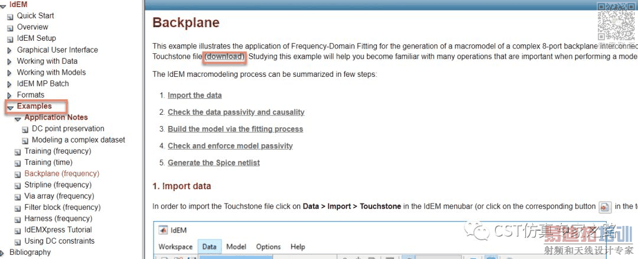The width and height of the screenshot is (638, 259).
Task: Click the page icon beside DC point preservation
Action: tap(25, 129)
